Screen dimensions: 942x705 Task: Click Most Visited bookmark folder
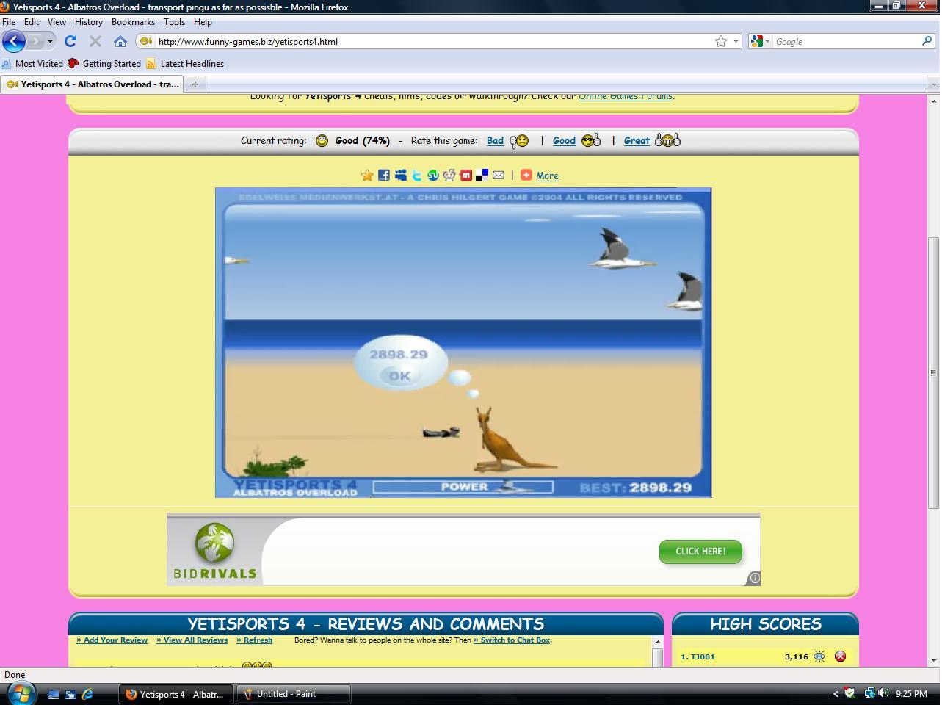pyautogui.click(x=32, y=63)
